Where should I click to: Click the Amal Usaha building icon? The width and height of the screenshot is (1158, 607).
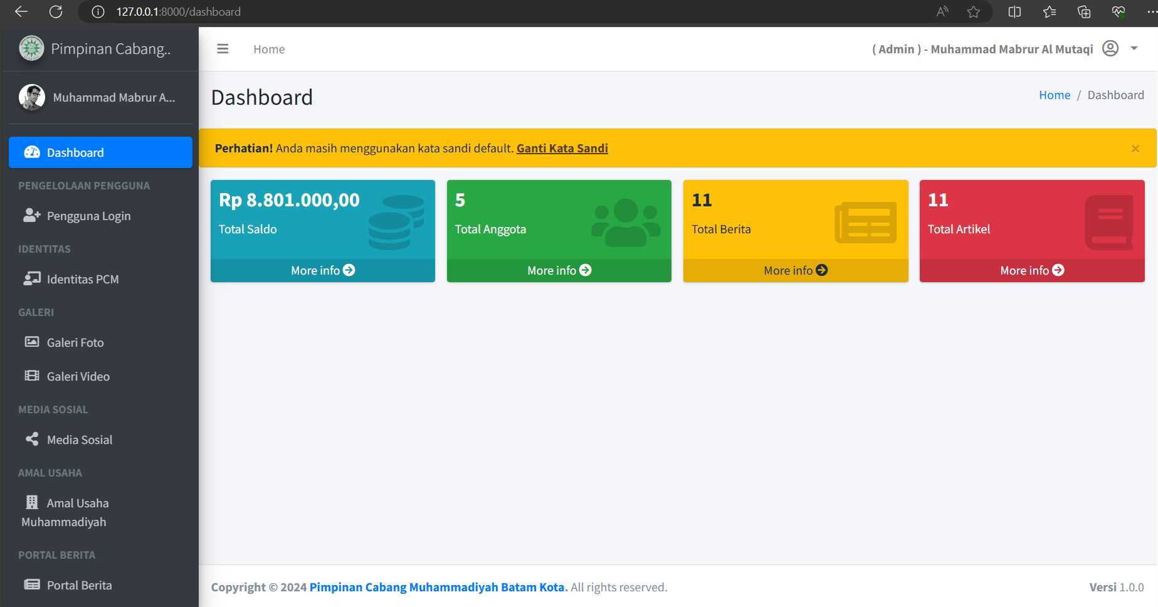(x=32, y=502)
